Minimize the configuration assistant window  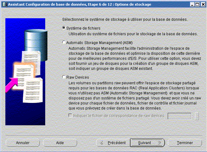coord(191,4)
